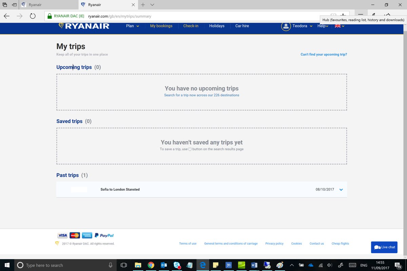Viewport: 407px width, 271px height.
Task: Click the Cortana microphone icon
Action: coord(111,265)
